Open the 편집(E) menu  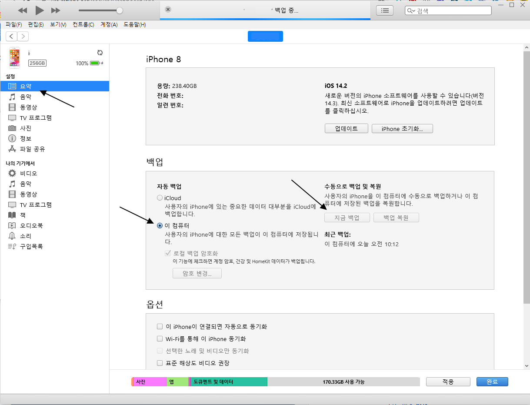point(36,25)
